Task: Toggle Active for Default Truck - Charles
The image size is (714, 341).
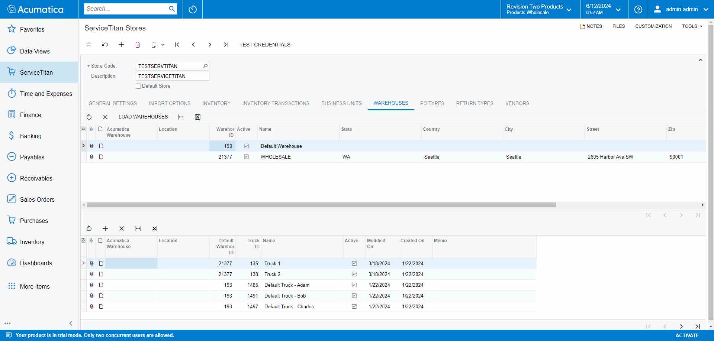Action: 354,306
